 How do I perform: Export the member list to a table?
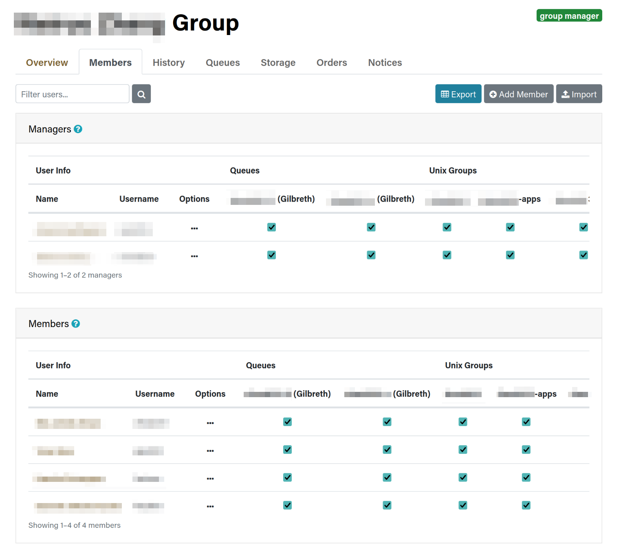[x=458, y=94]
